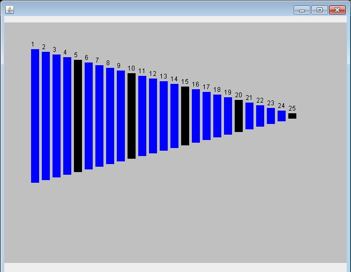Click the Java icon in the title bar

click(x=10, y=10)
